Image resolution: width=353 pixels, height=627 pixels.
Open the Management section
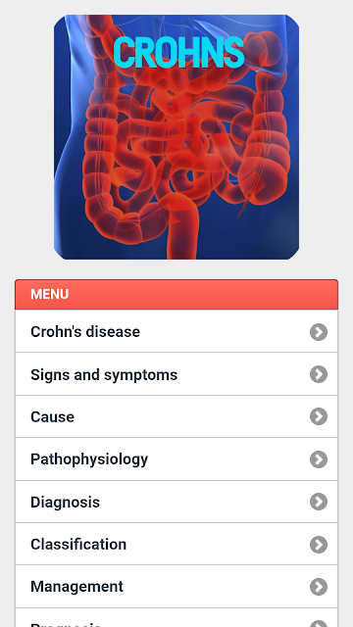176,587
